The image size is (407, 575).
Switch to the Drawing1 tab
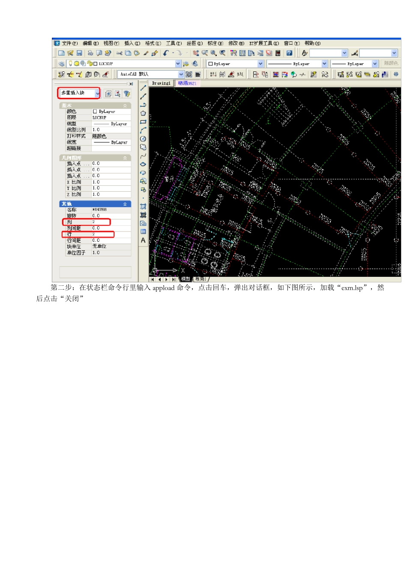point(161,83)
